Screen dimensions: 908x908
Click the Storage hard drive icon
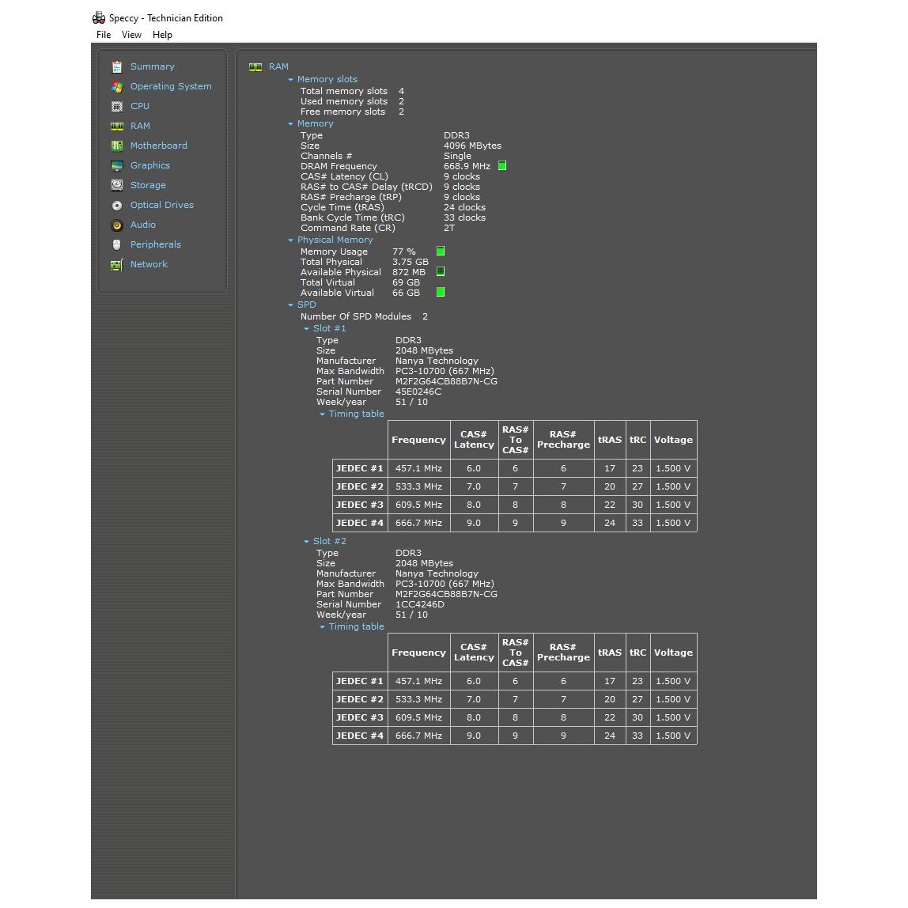[117, 186]
